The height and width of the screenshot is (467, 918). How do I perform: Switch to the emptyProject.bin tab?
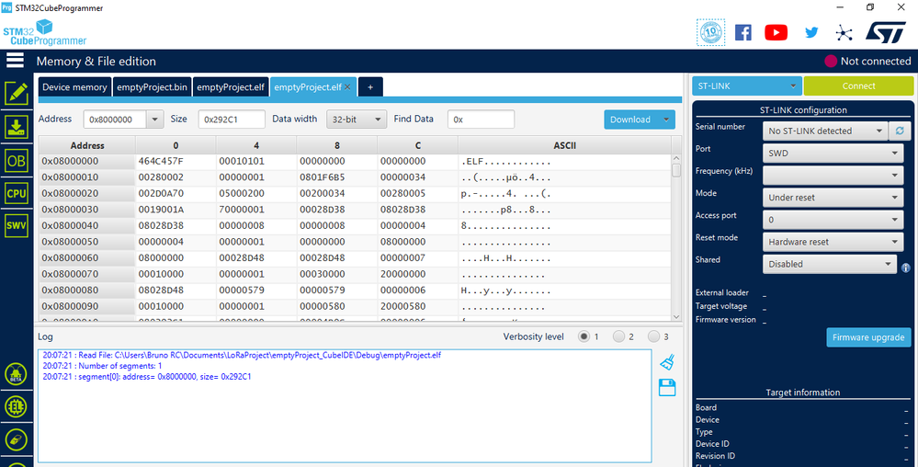pyautogui.click(x=152, y=86)
